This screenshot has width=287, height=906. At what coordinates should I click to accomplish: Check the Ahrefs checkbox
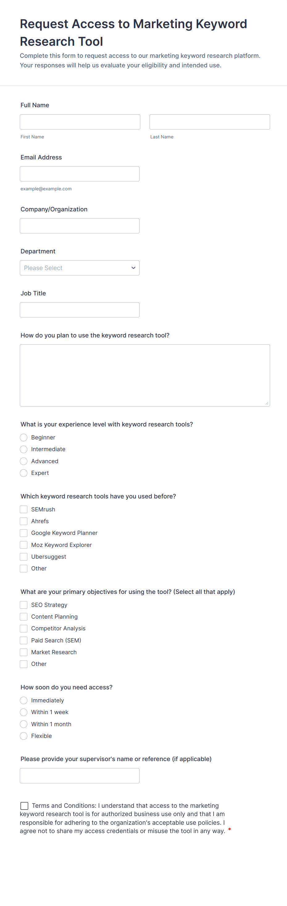pyautogui.click(x=23, y=521)
